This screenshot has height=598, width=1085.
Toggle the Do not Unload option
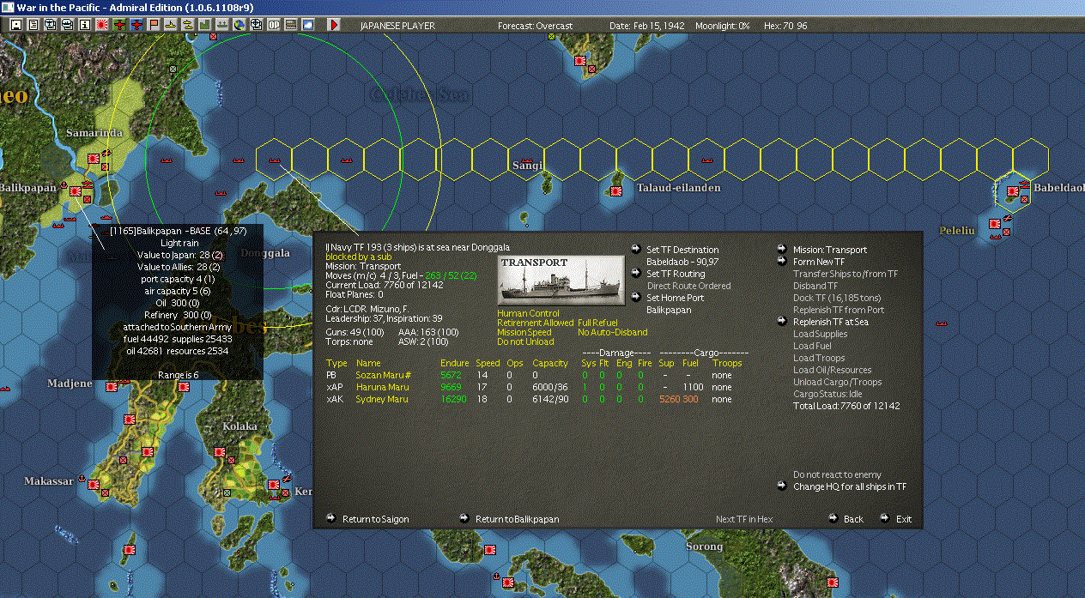[524, 341]
